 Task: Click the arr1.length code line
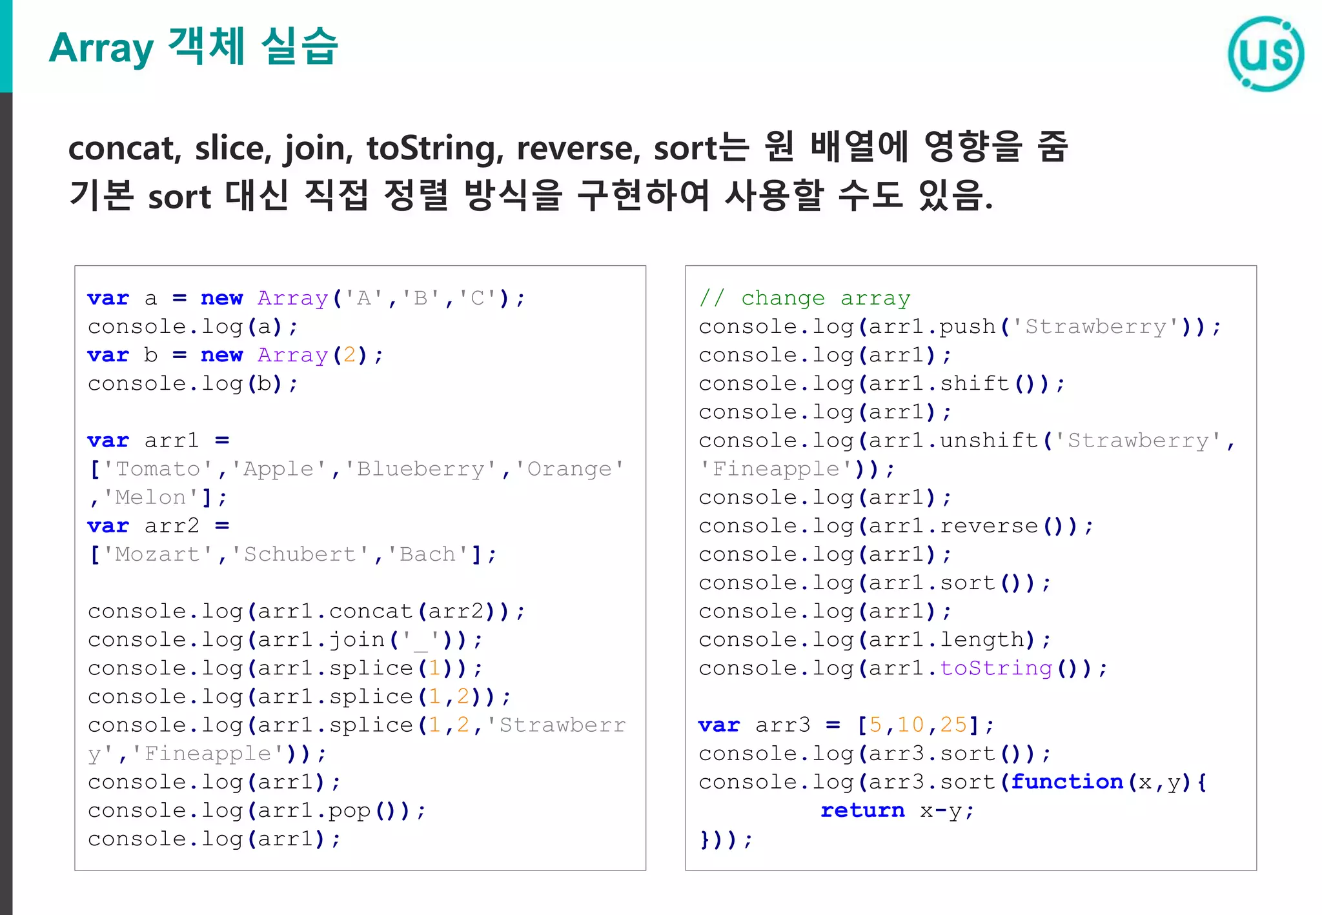874,639
